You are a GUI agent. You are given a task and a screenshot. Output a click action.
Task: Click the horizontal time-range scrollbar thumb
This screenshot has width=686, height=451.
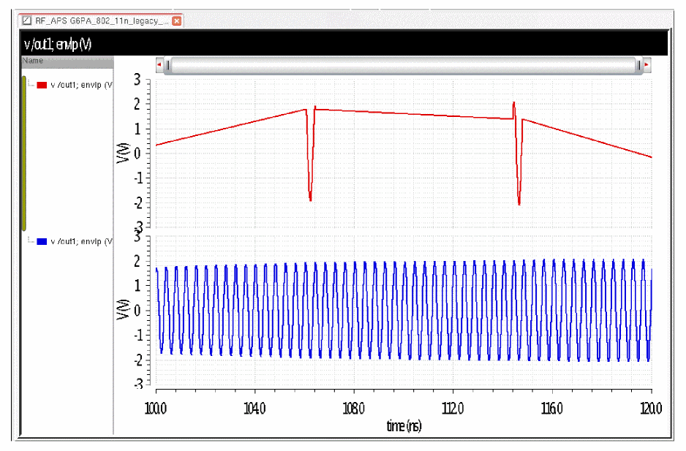pos(404,65)
